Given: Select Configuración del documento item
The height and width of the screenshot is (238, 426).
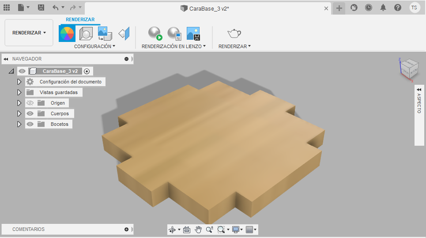Looking at the screenshot, I should coord(70,82).
